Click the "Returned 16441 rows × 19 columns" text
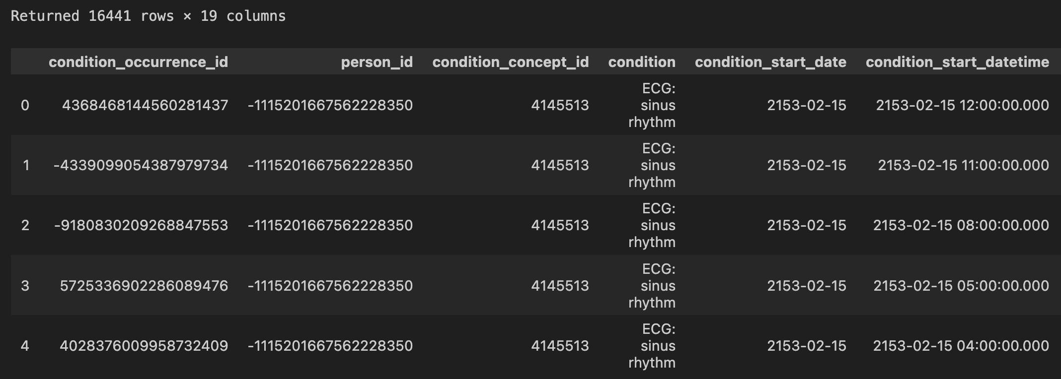This screenshot has width=1061, height=379. click(x=148, y=16)
